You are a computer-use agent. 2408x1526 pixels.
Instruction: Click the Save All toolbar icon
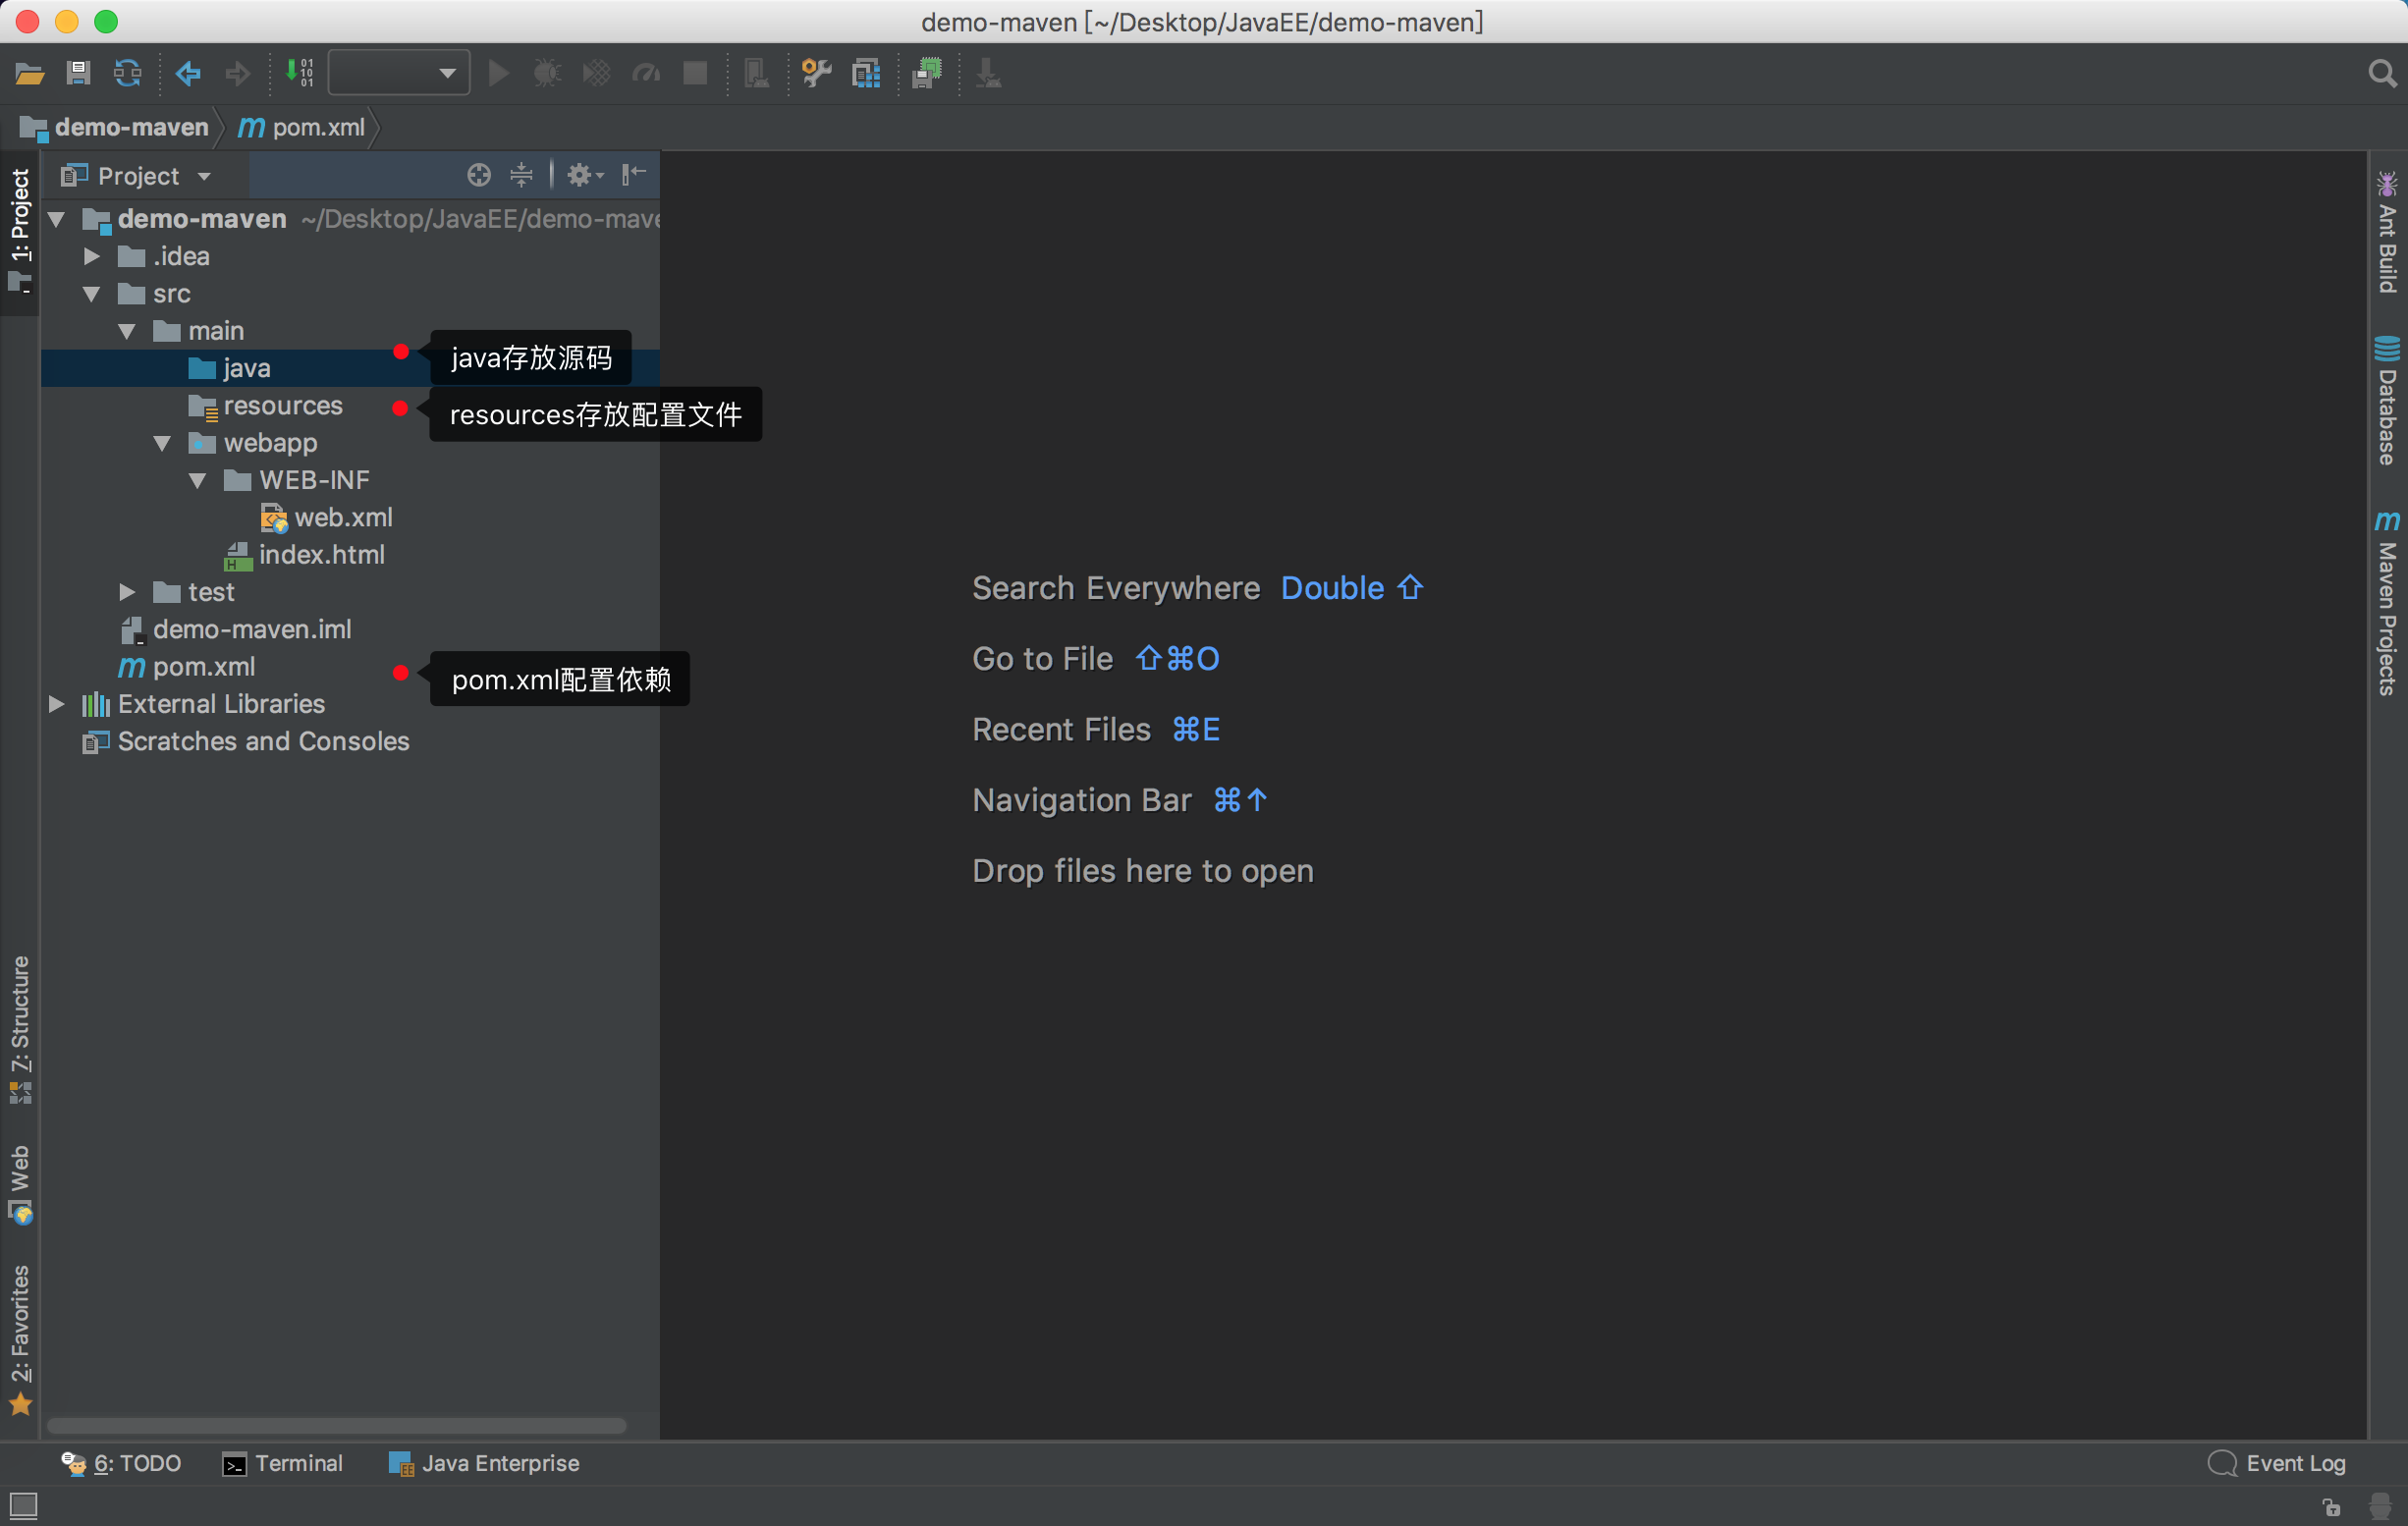(x=78, y=73)
